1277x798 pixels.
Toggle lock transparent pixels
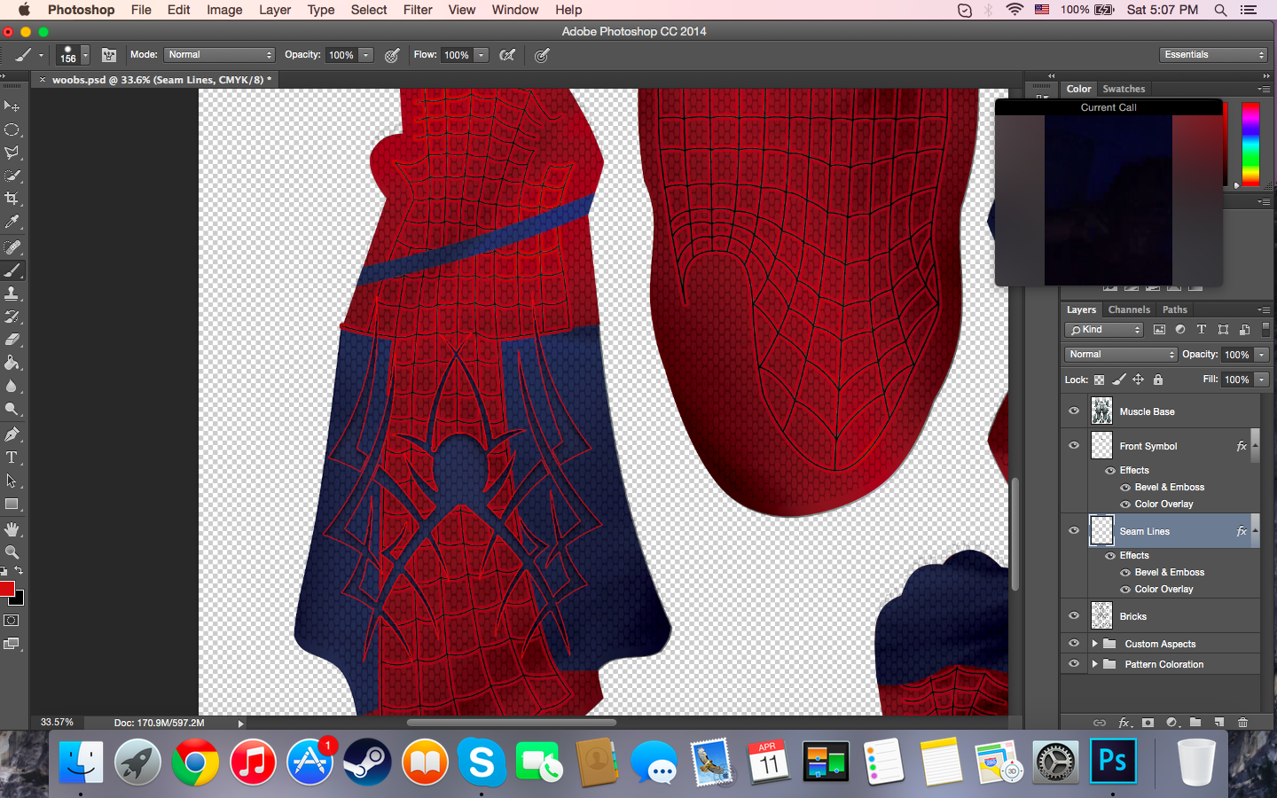point(1099,379)
